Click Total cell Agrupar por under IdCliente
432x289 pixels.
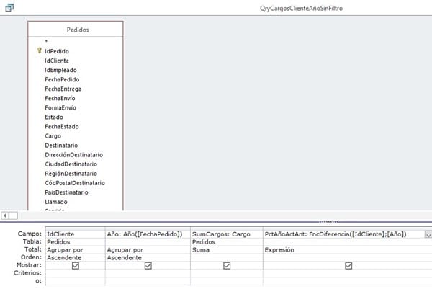75,250
